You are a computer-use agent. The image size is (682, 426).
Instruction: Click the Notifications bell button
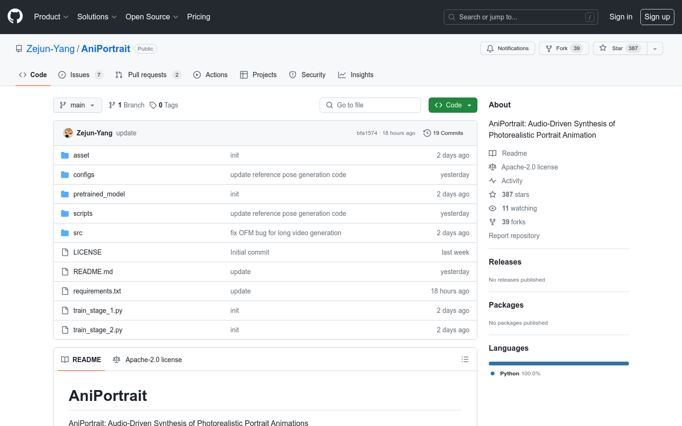[507, 48]
